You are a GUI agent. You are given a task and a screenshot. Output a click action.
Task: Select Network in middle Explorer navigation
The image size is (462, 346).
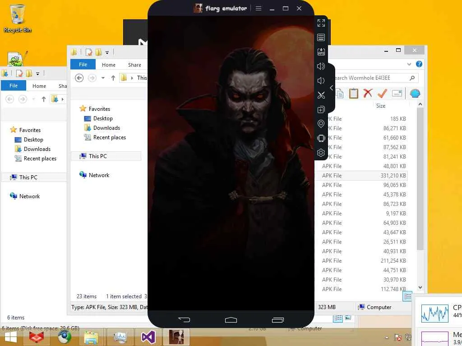tap(99, 175)
